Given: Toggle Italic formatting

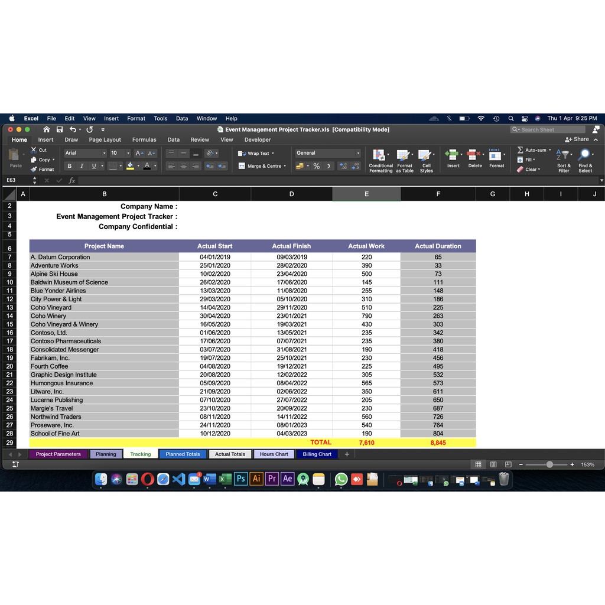Looking at the screenshot, I should point(82,166).
